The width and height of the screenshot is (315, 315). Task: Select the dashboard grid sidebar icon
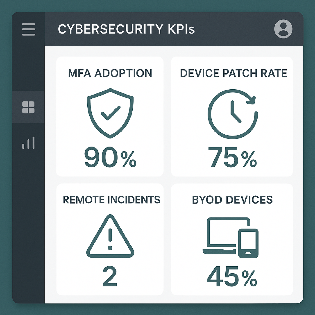coord(28,107)
